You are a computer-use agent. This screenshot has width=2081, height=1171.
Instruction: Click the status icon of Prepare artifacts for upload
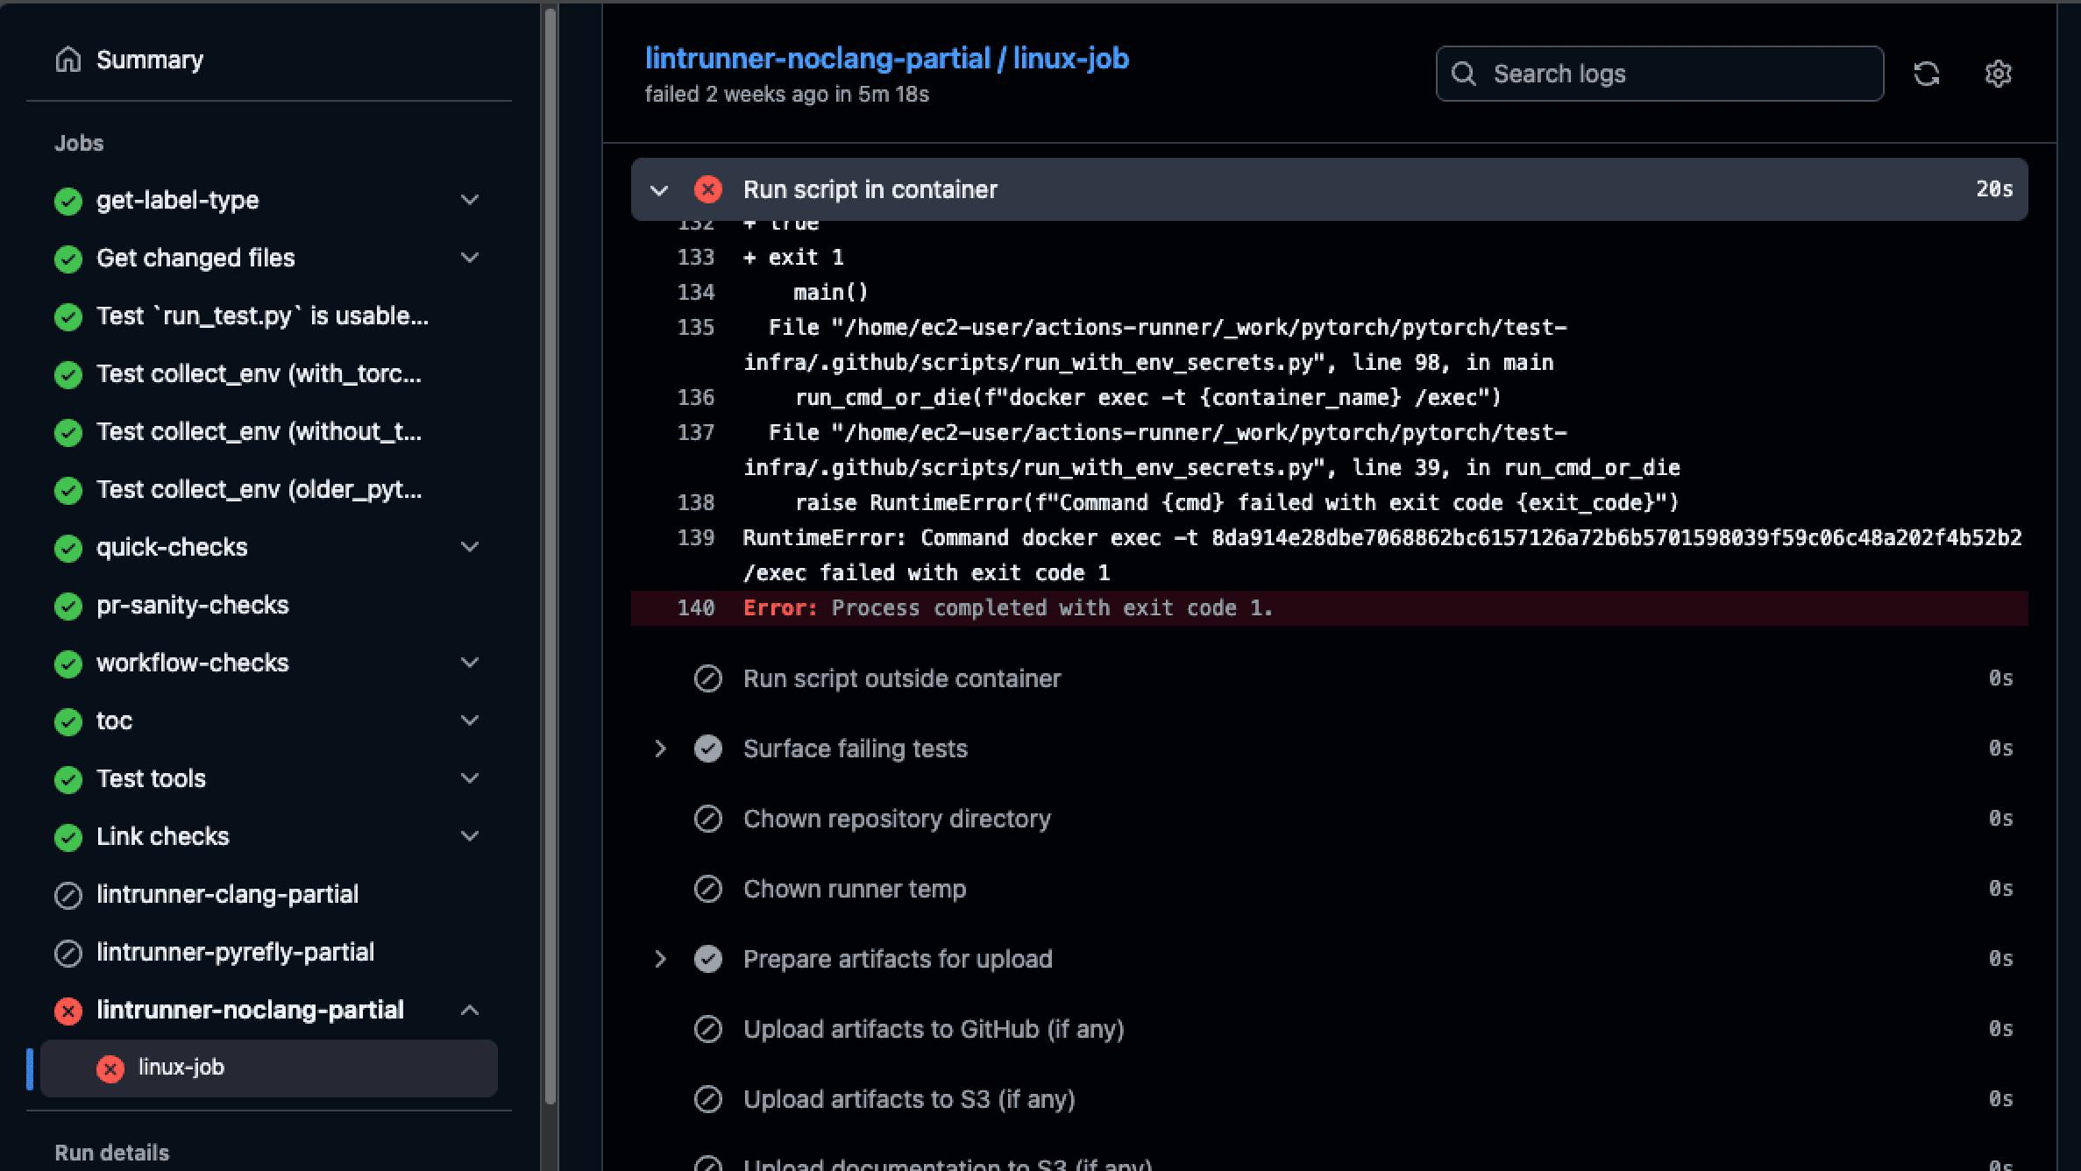pos(707,959)
